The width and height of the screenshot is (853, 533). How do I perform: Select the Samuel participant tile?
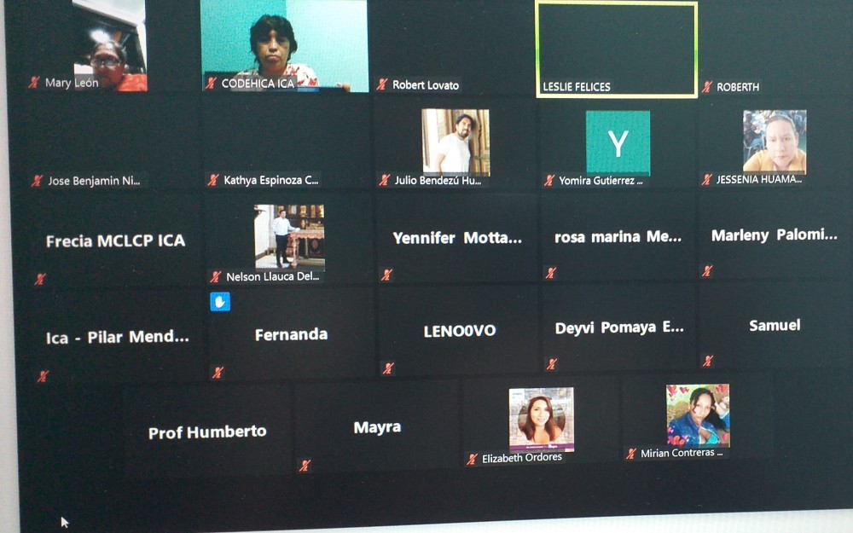pyautogui.click(x=775, y=326)
